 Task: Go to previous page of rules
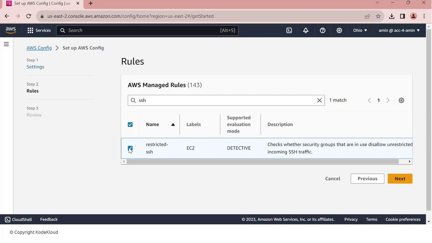[x=369, y=100]
